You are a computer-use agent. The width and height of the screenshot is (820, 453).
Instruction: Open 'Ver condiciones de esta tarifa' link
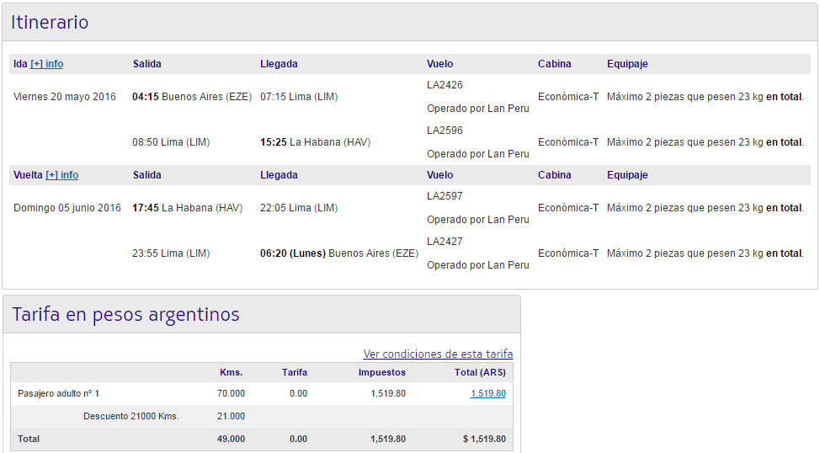pos(438,354)
